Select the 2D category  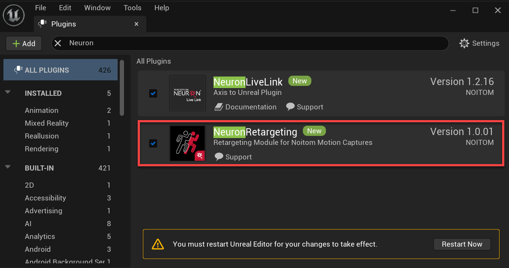coord(29,185)
